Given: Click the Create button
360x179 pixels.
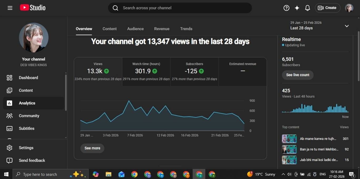Looking at the screenshot, I should coord(328,8).
